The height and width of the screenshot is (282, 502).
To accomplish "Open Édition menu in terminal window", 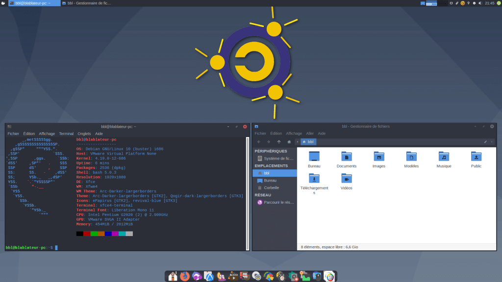I will (x=29, y=134).
